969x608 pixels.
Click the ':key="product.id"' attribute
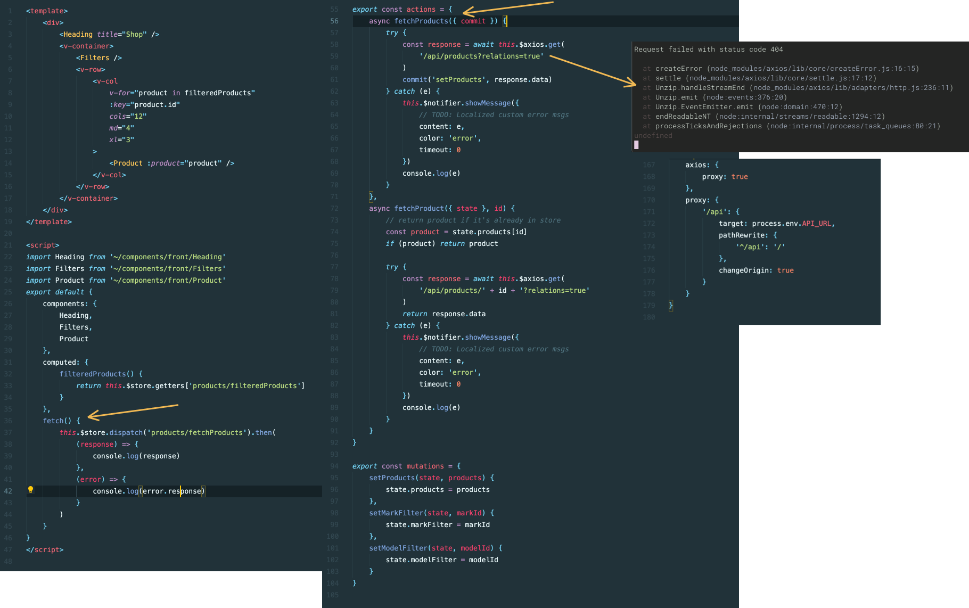[x=145, y=105]
